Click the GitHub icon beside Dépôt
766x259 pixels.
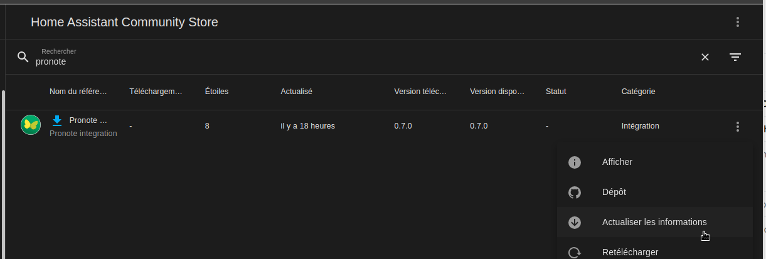point(575,193)
